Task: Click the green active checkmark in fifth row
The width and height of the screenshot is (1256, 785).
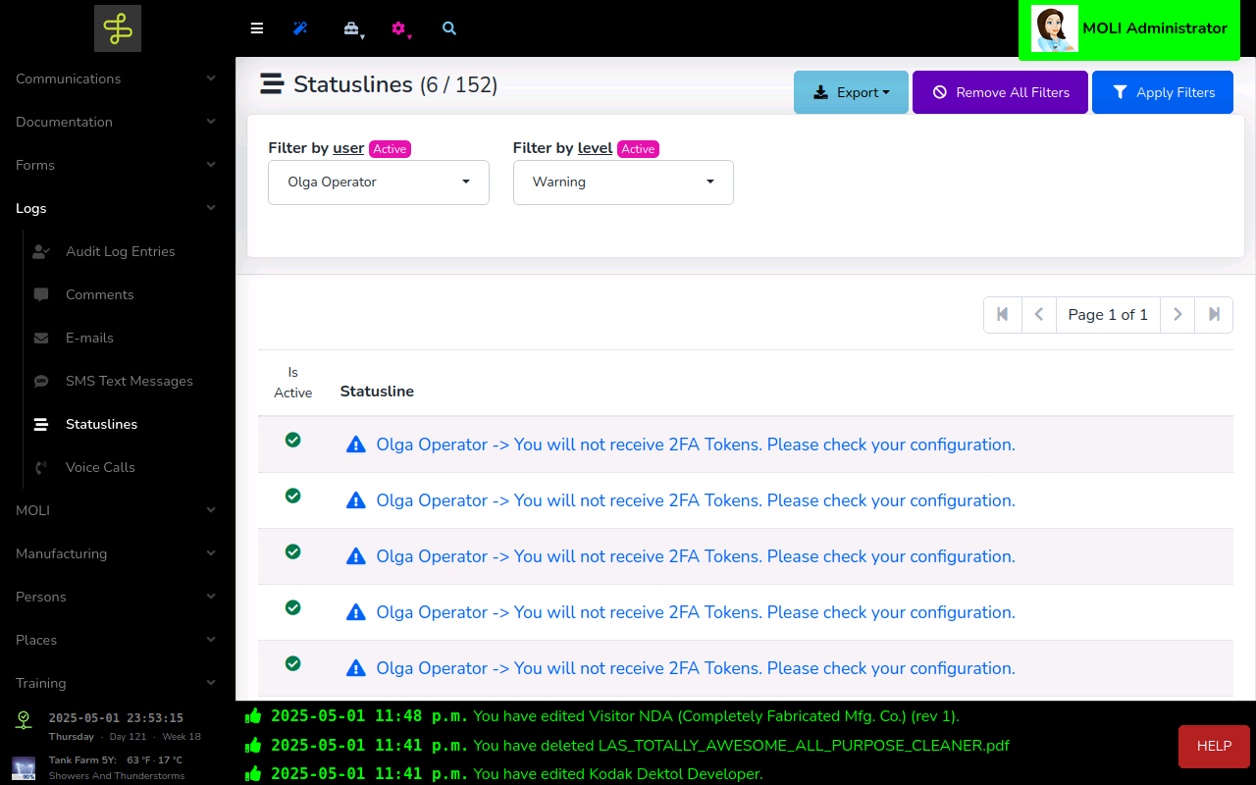Action: [x=292, y=664]
